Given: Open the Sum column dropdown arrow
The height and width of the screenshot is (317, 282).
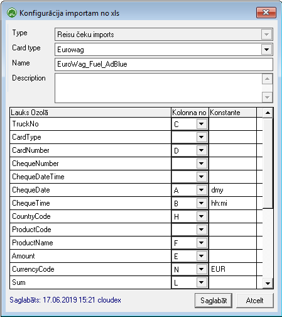Looking at the screenshot, I should 202,282.
